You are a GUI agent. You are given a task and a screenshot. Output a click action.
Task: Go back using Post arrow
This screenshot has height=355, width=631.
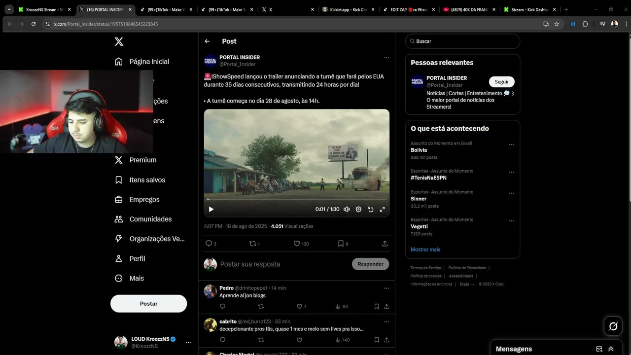207,41
